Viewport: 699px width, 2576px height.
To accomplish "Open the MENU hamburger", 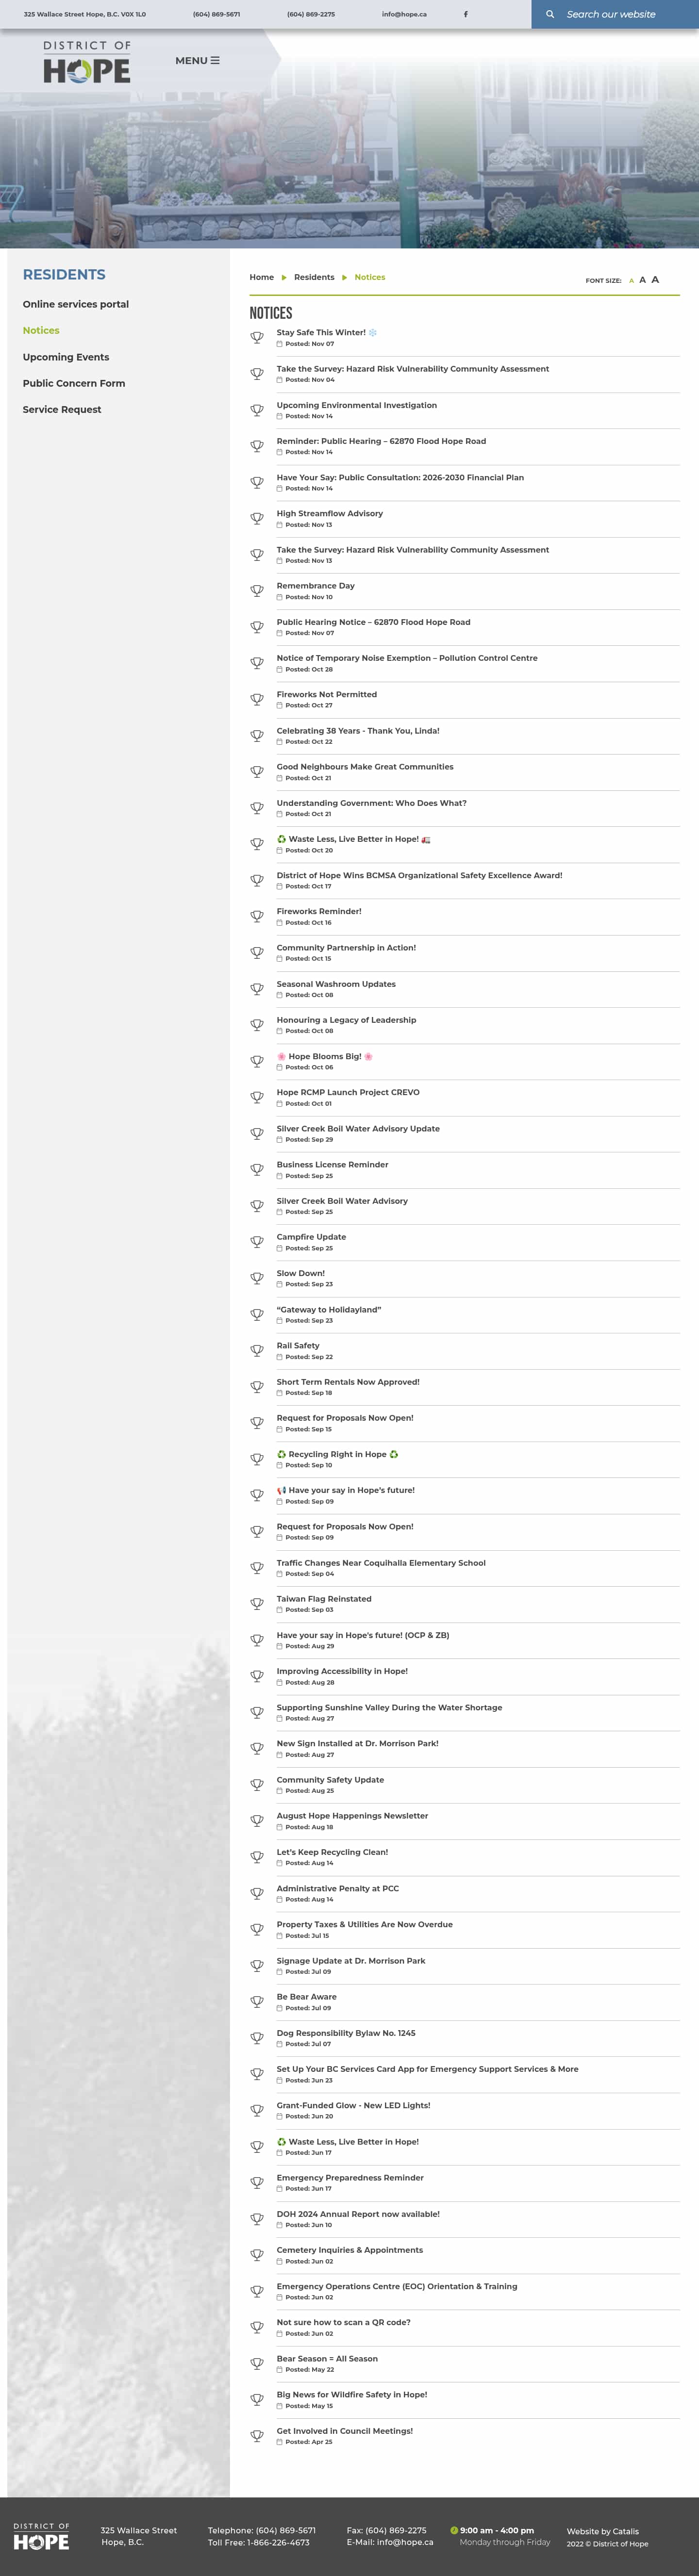I will (x=197, y=61).
